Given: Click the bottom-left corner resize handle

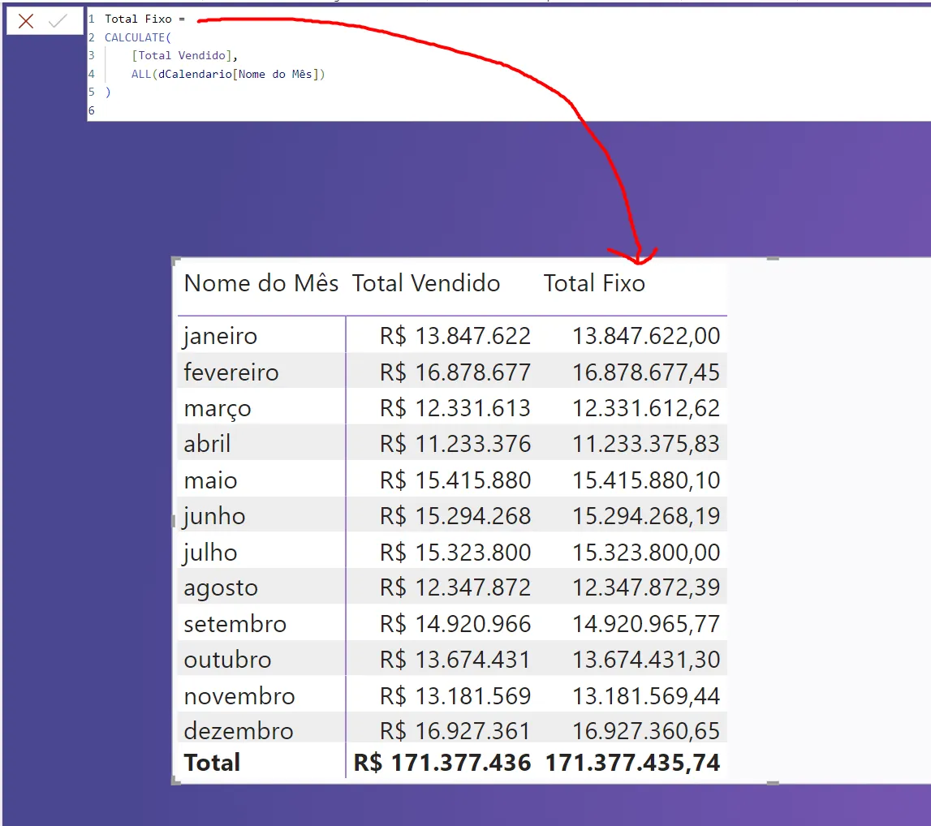Looking at the screenshot, I should 175,781.
